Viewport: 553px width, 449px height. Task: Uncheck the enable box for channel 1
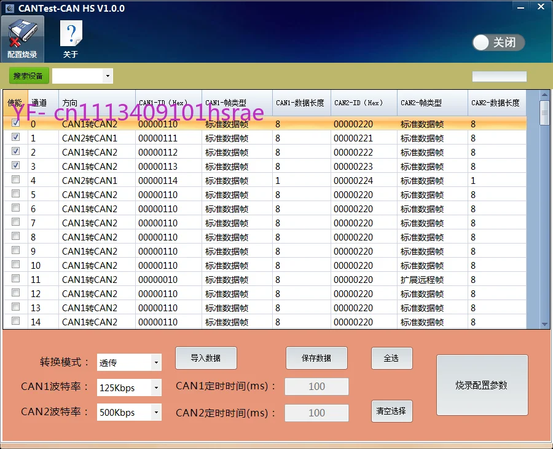15,137
